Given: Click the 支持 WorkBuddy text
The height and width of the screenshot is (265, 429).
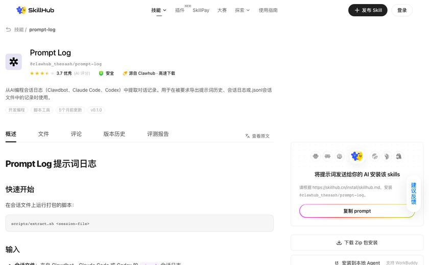Looking at the screenshot, I should (x=402, y=262).
